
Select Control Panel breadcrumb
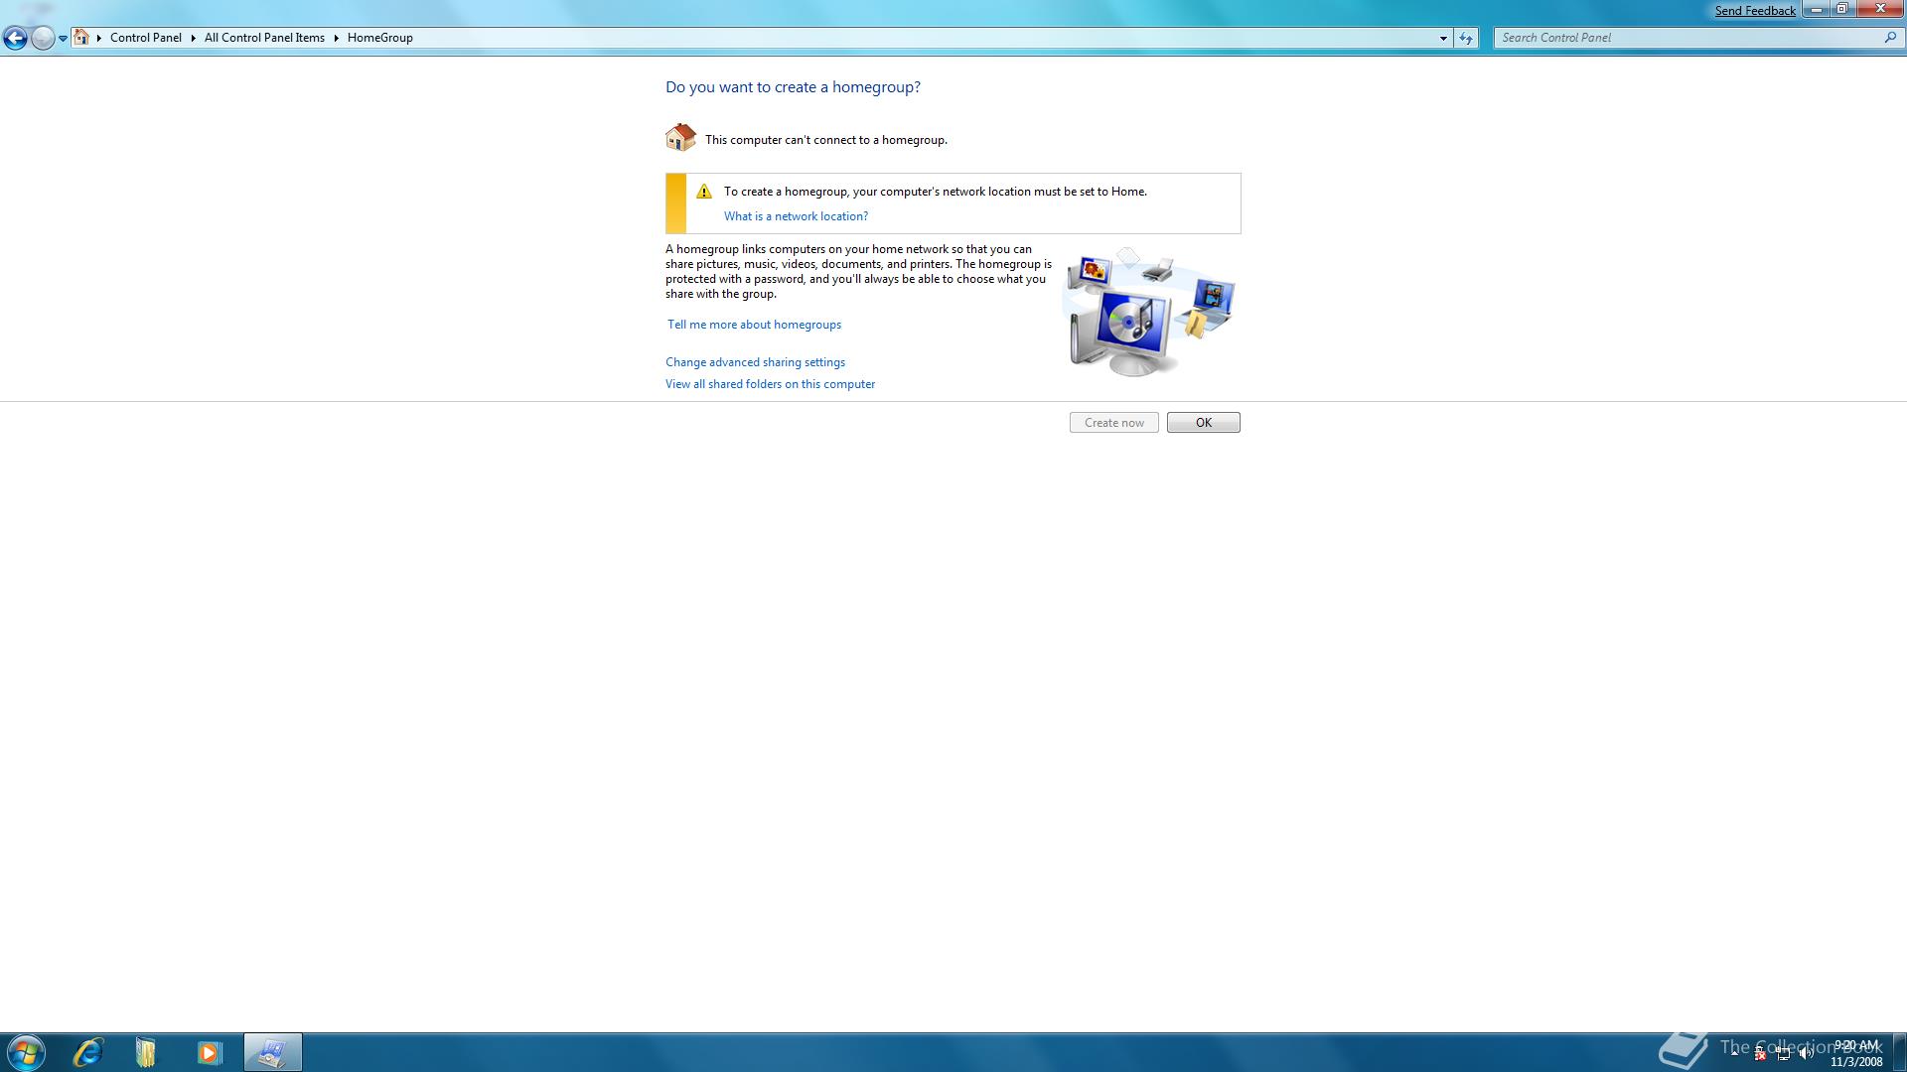pos(146,38)
